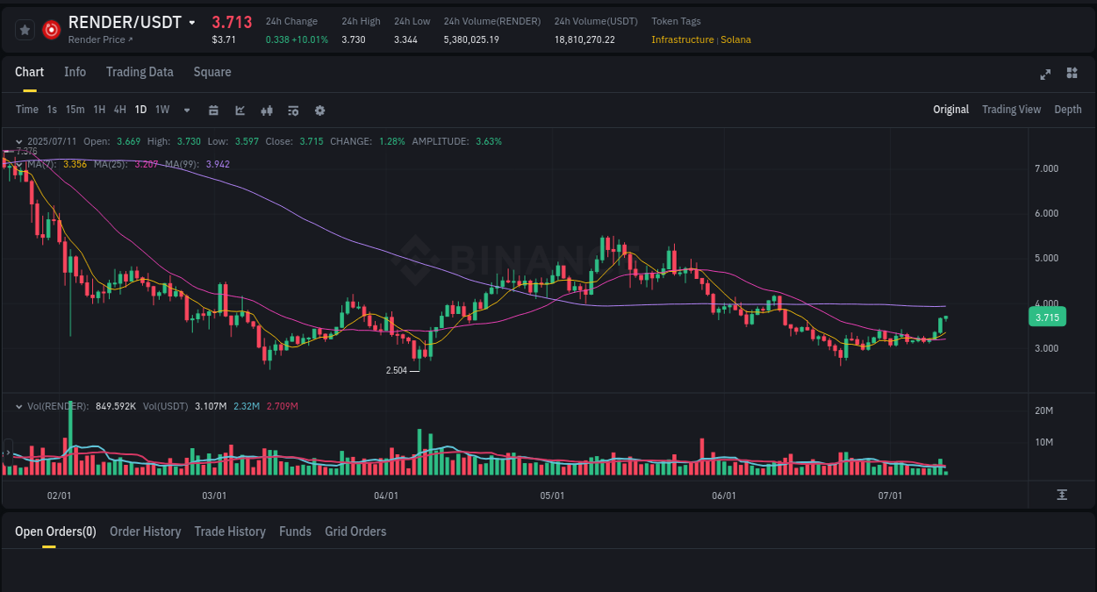Open the time interval calendar icon

(213, 110)
